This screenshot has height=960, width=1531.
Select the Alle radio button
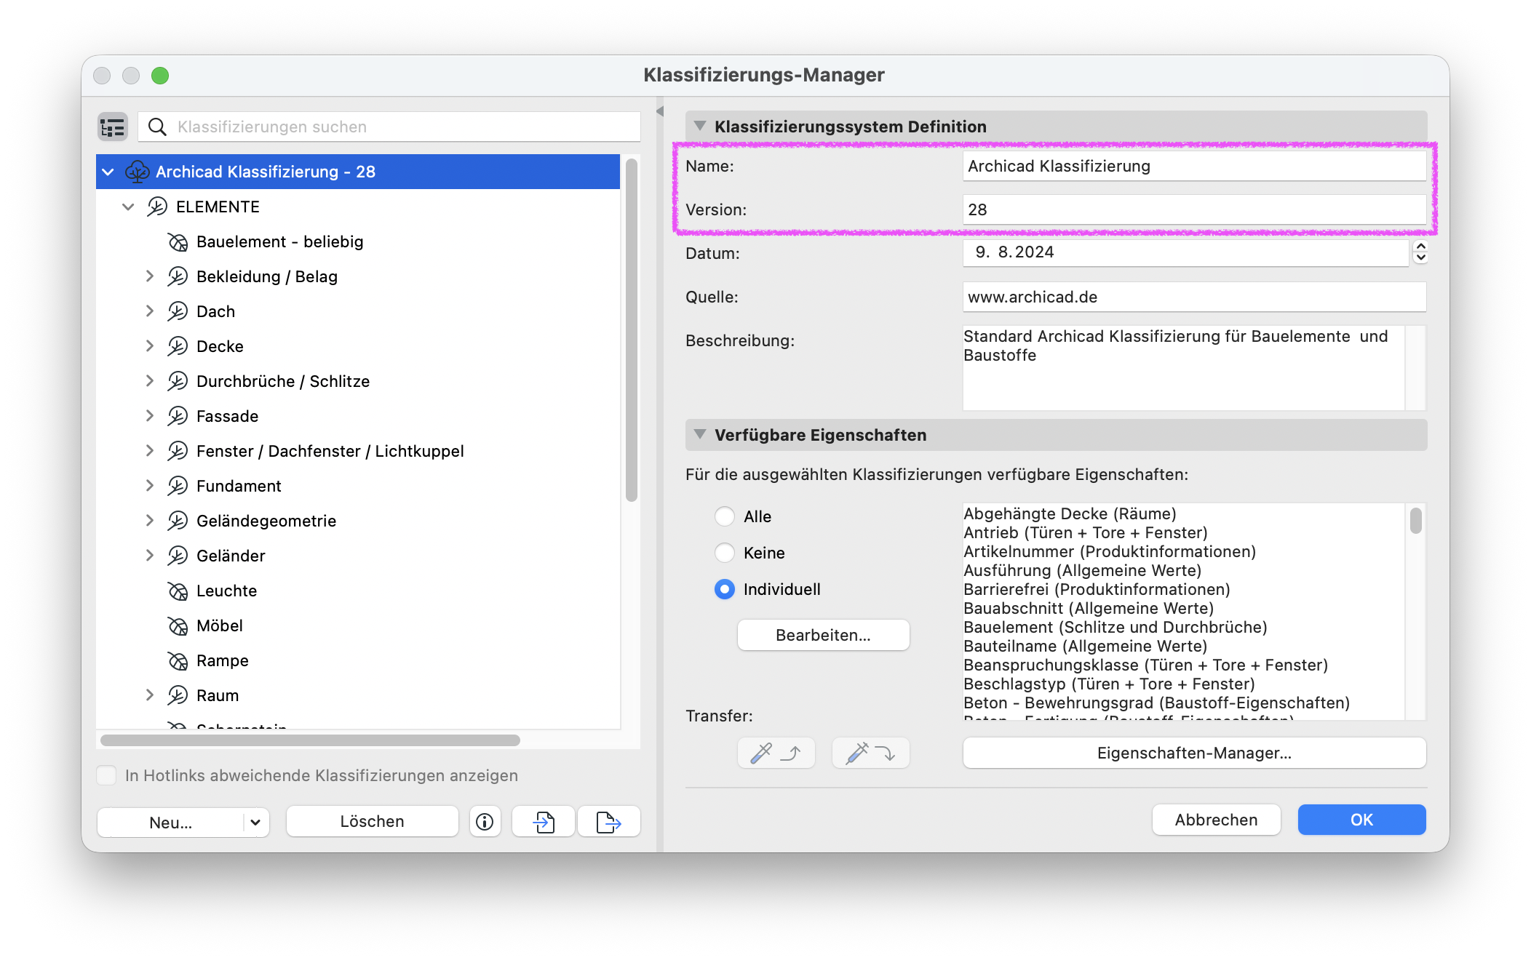pos(725,516)
